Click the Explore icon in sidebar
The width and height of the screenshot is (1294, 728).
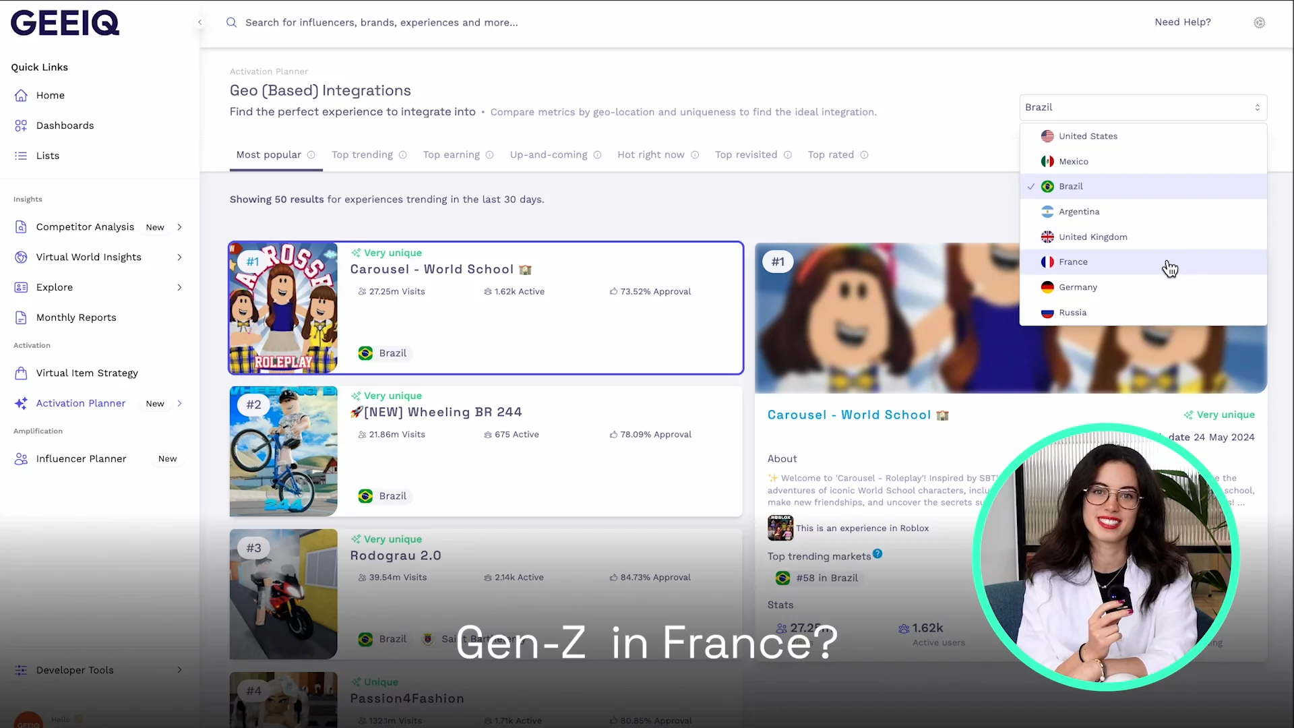[21, 287]
